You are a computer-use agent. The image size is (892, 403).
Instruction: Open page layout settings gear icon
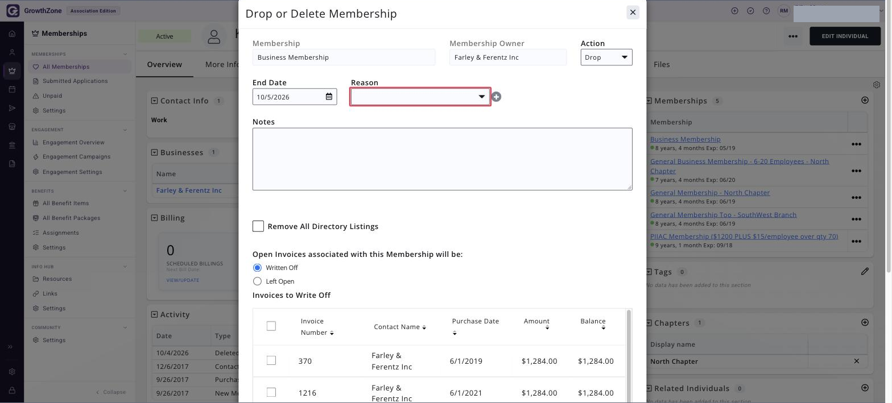pyautogui.click(x=877, y=85)
